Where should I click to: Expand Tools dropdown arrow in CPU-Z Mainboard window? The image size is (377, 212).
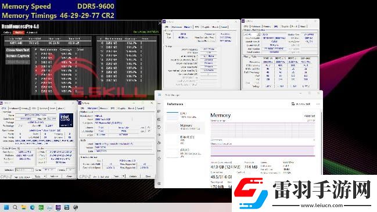coord(123,176)
